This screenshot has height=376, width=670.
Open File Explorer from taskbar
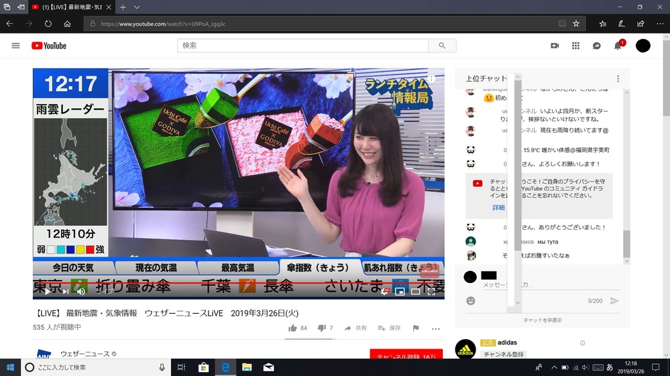coord(247,367)
